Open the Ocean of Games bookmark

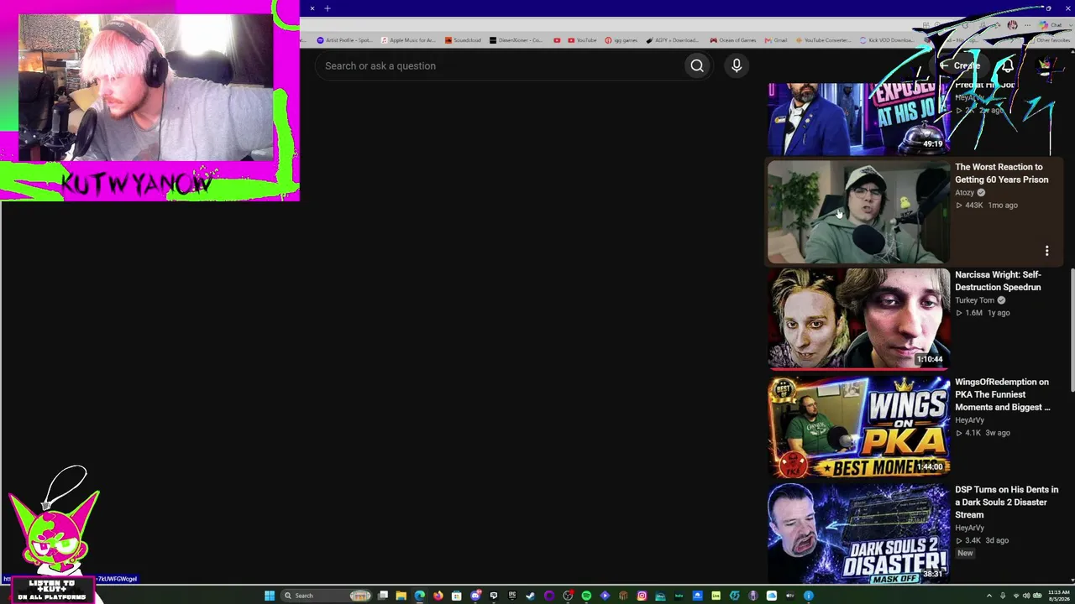(733, 40)
